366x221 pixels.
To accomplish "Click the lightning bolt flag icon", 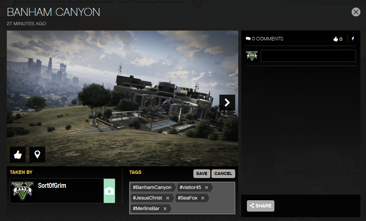I will coord(353,38).
